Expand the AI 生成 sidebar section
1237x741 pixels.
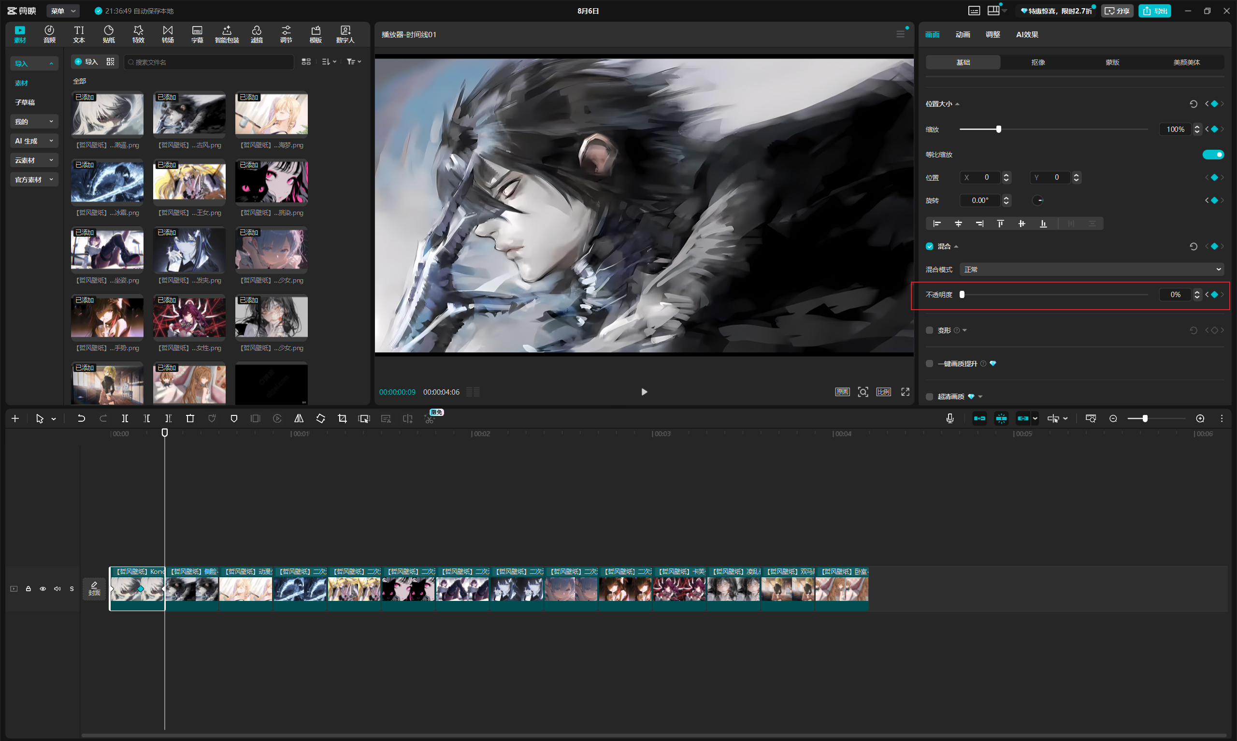[x=34, y=141]
